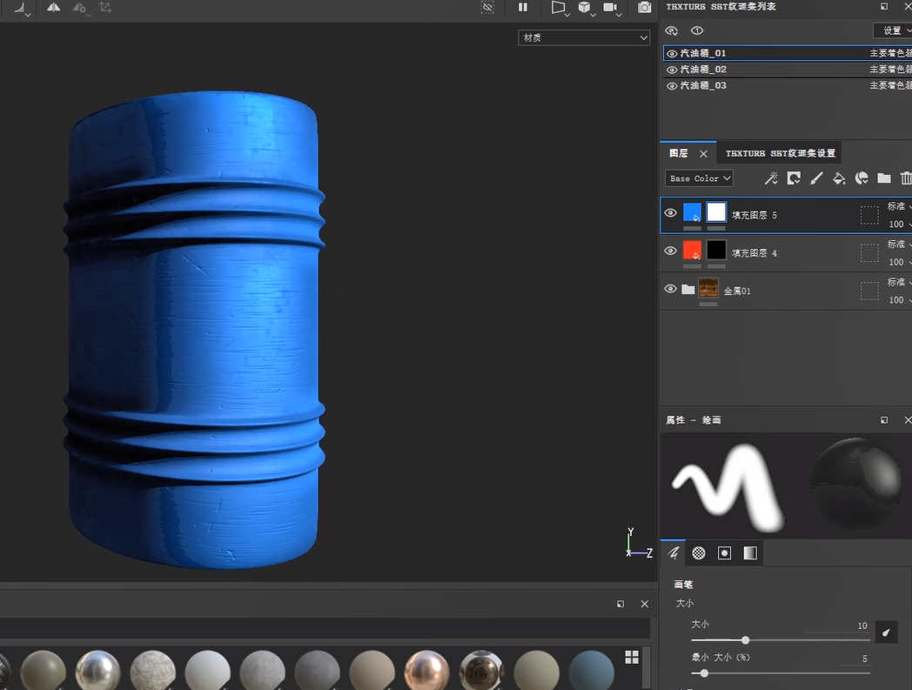
Task: Open the 材质 viewport mode dropdown
Action: (584, 37)
